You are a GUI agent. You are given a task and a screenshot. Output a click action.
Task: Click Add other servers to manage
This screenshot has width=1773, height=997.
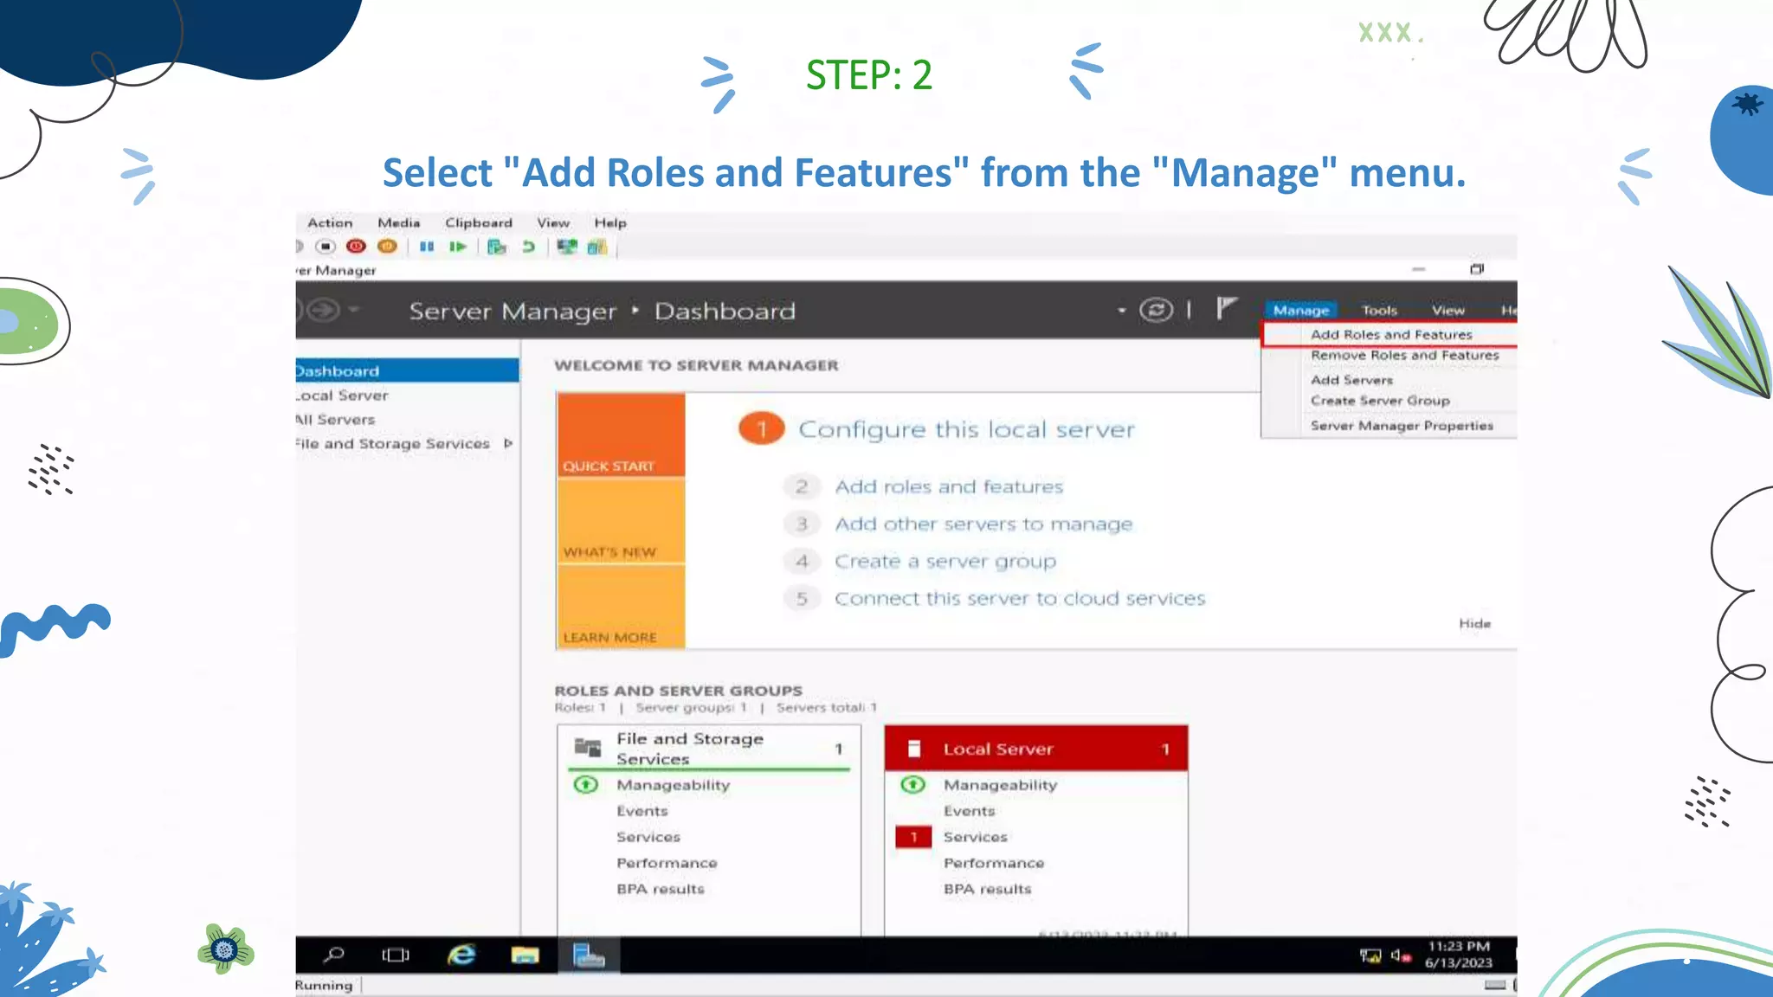(983, 524)
